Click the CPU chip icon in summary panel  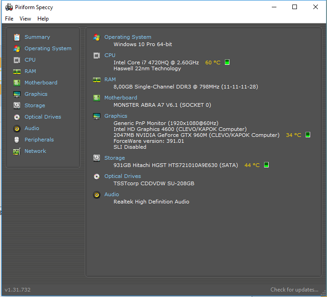tap(97, 56)
